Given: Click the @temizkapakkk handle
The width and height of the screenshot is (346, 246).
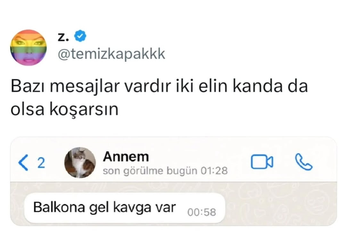Looking at the screenshot, I should coord(111,54).
